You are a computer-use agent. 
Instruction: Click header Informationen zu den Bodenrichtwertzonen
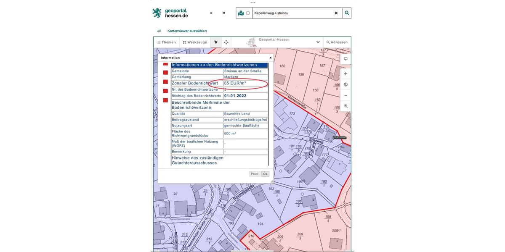[219, 65]
